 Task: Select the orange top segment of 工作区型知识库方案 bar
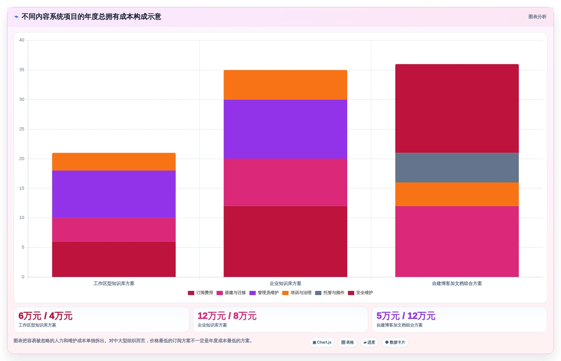tap(114, 162)
